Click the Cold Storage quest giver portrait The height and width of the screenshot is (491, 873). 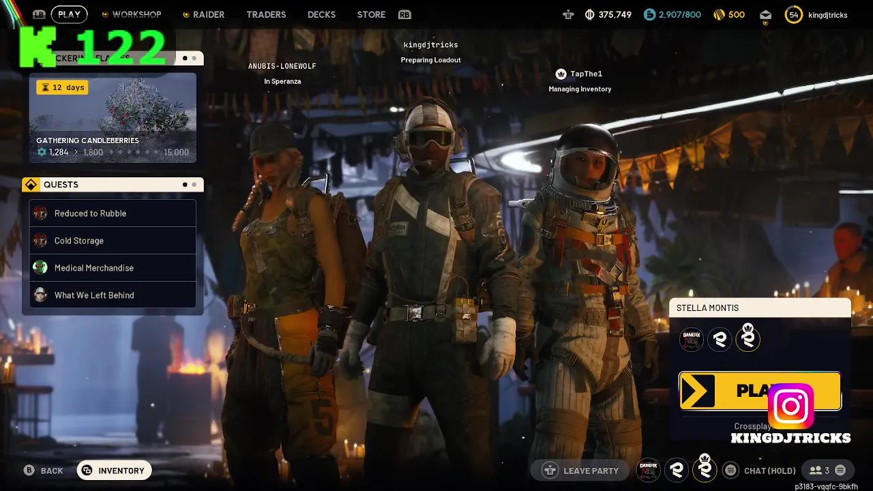(x=40, y=241)
